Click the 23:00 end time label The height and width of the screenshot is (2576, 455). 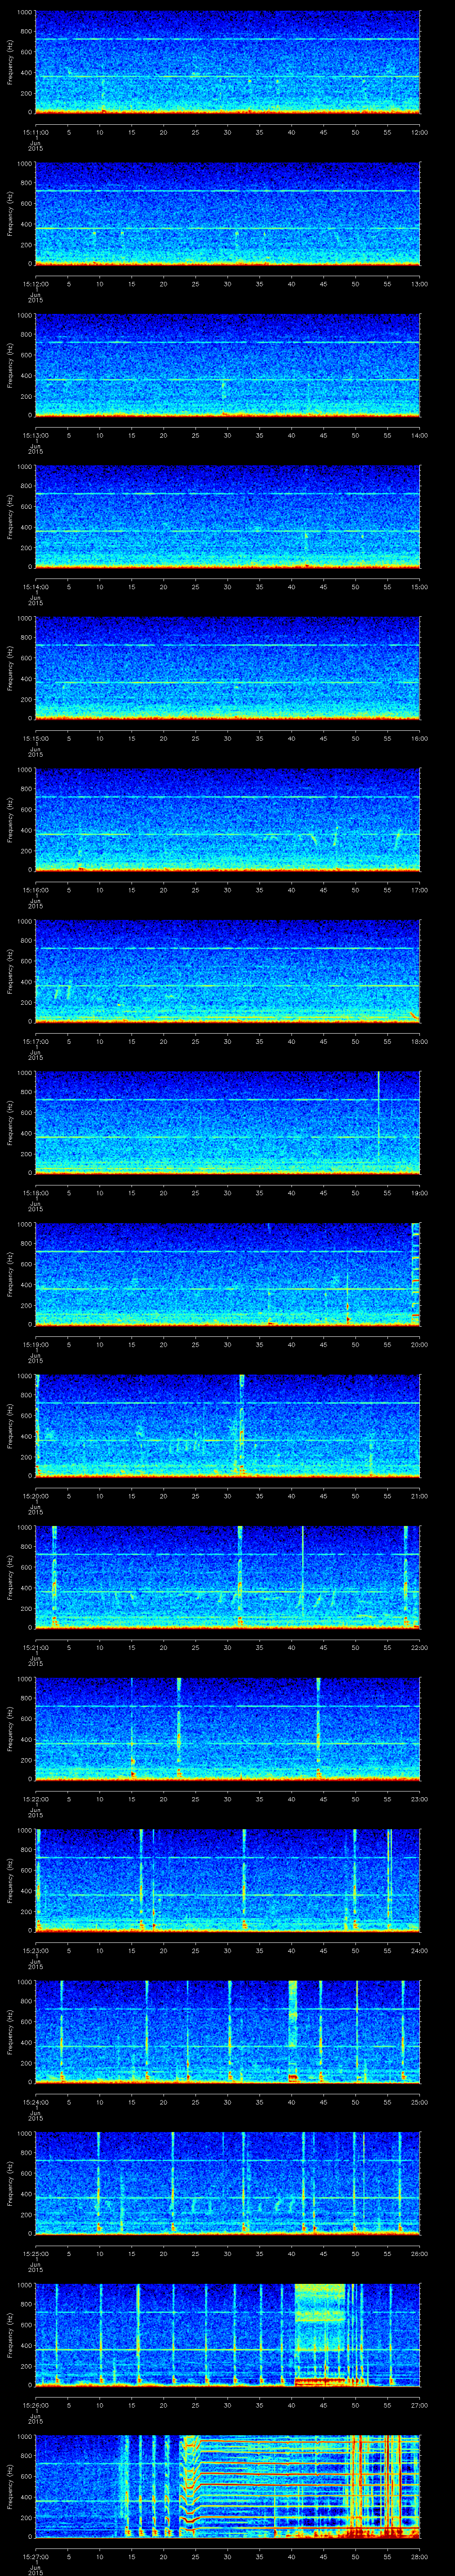coord(419,1799)
